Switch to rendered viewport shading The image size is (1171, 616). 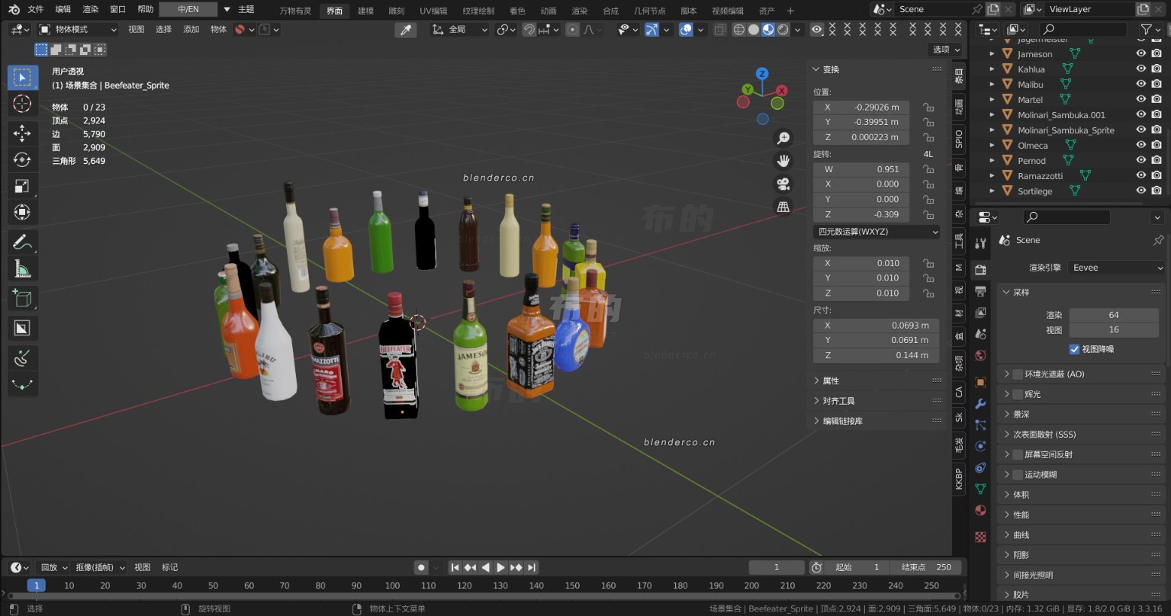click(783, 30)
